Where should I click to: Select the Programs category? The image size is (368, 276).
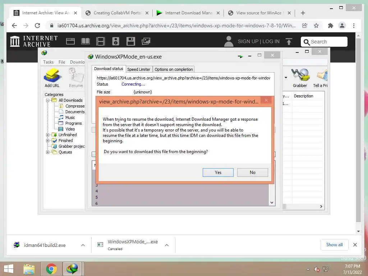73,124
